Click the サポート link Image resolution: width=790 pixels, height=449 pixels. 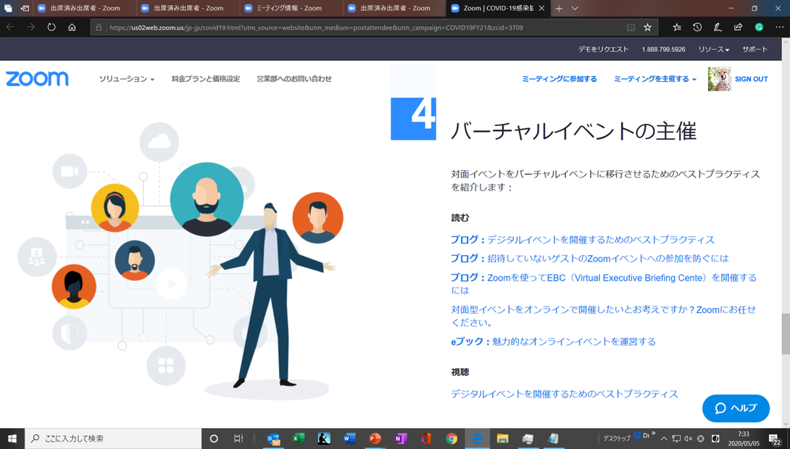(x=754, y=49)
